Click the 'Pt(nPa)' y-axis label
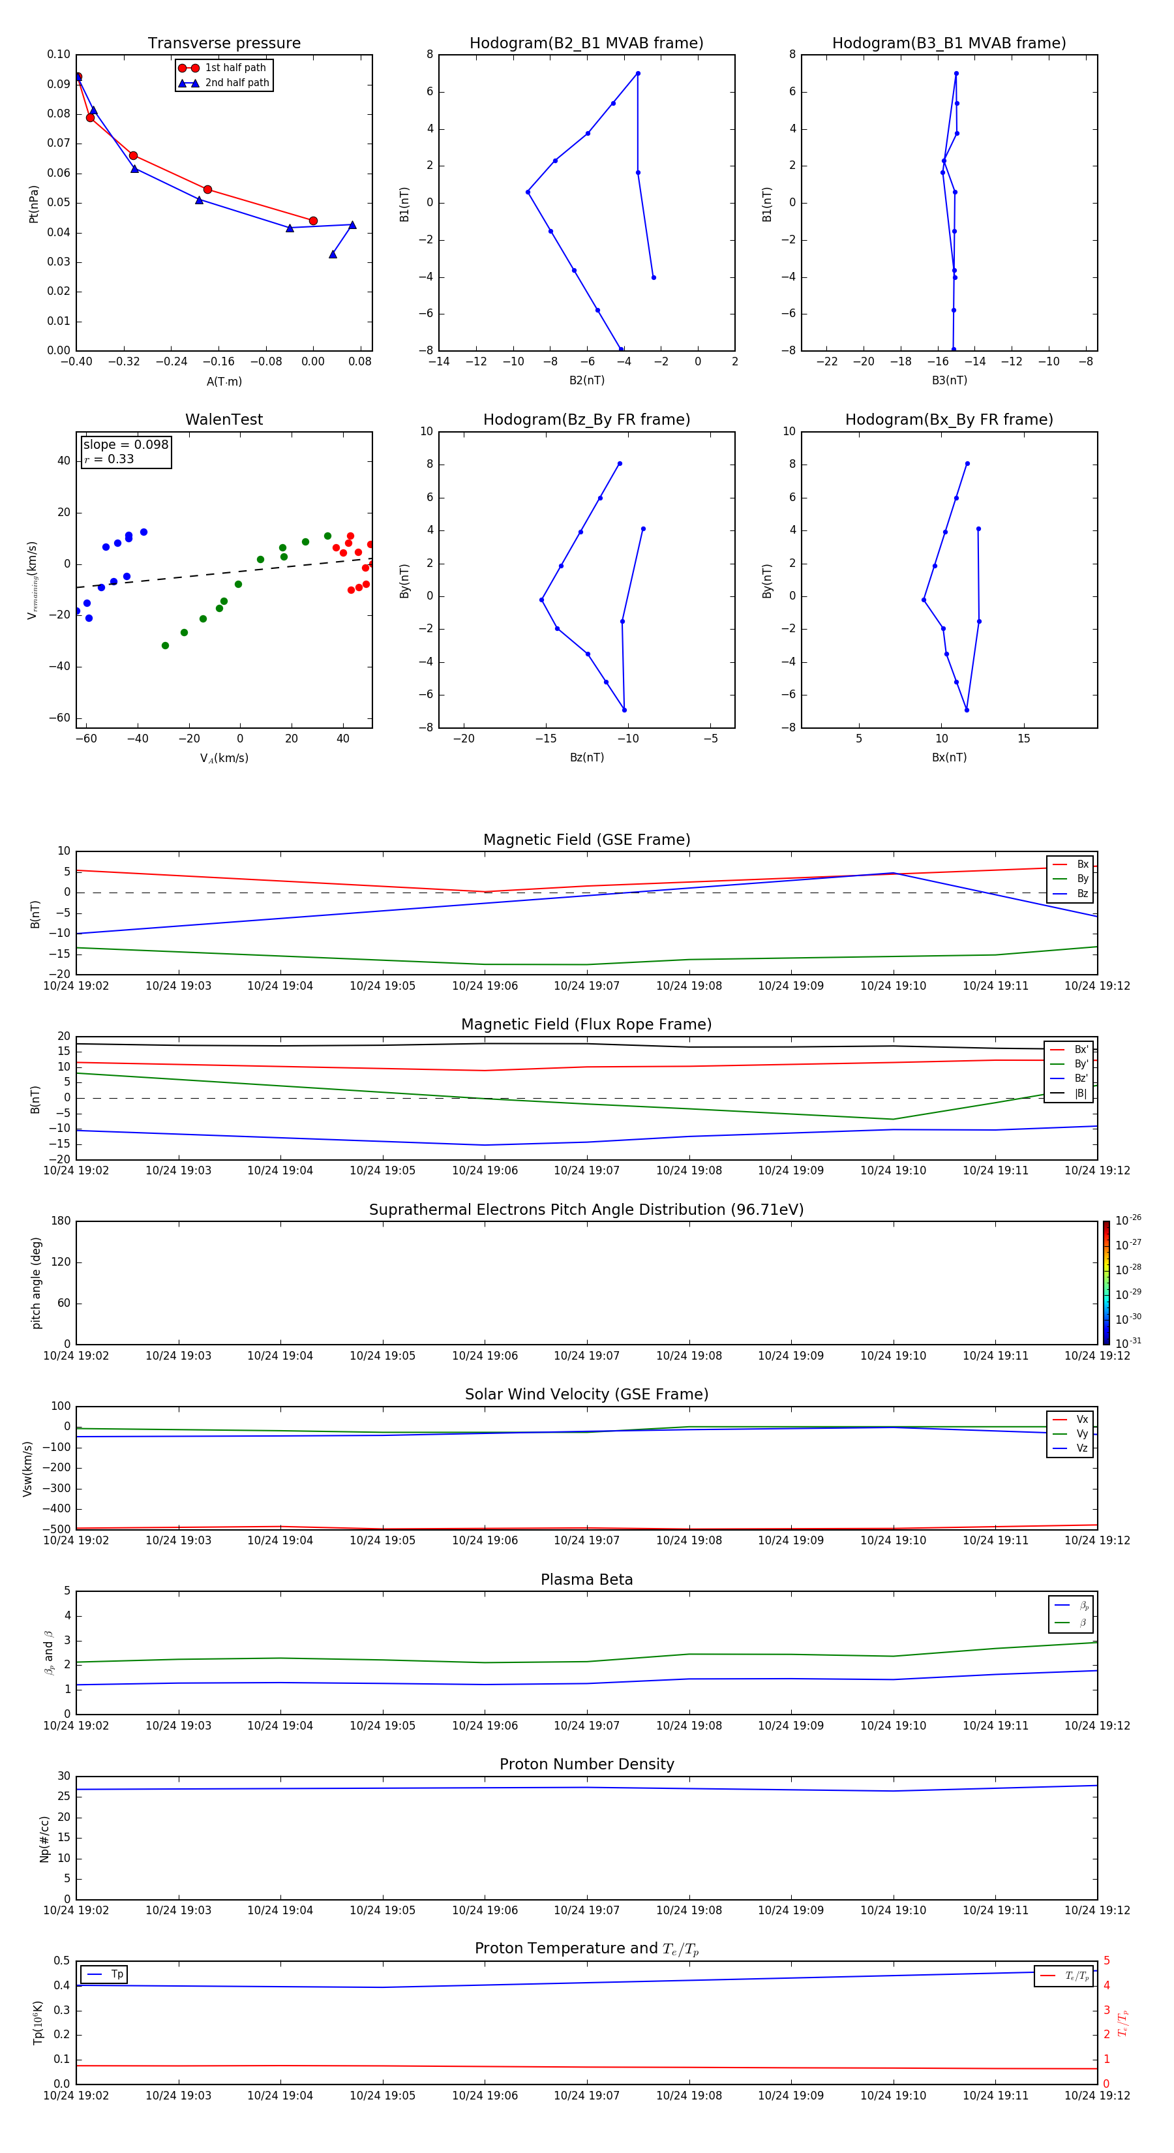This screenshot has width=1174, height=2153. pos(33,203)
